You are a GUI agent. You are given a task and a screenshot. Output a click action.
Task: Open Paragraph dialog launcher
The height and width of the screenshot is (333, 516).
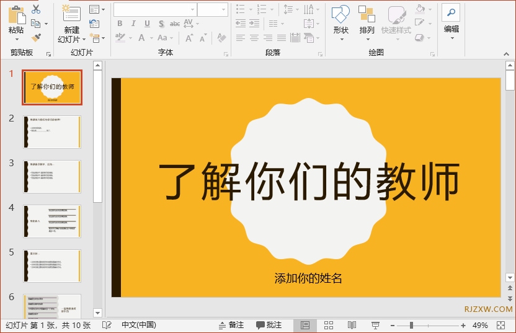(320, 54)
